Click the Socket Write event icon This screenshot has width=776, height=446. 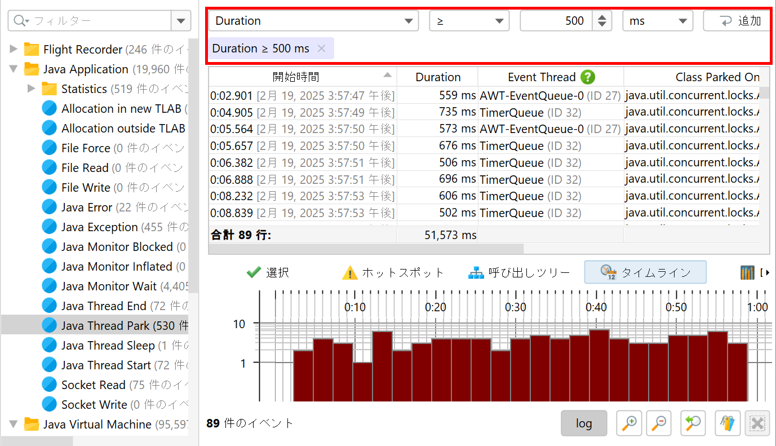[50, 405]
